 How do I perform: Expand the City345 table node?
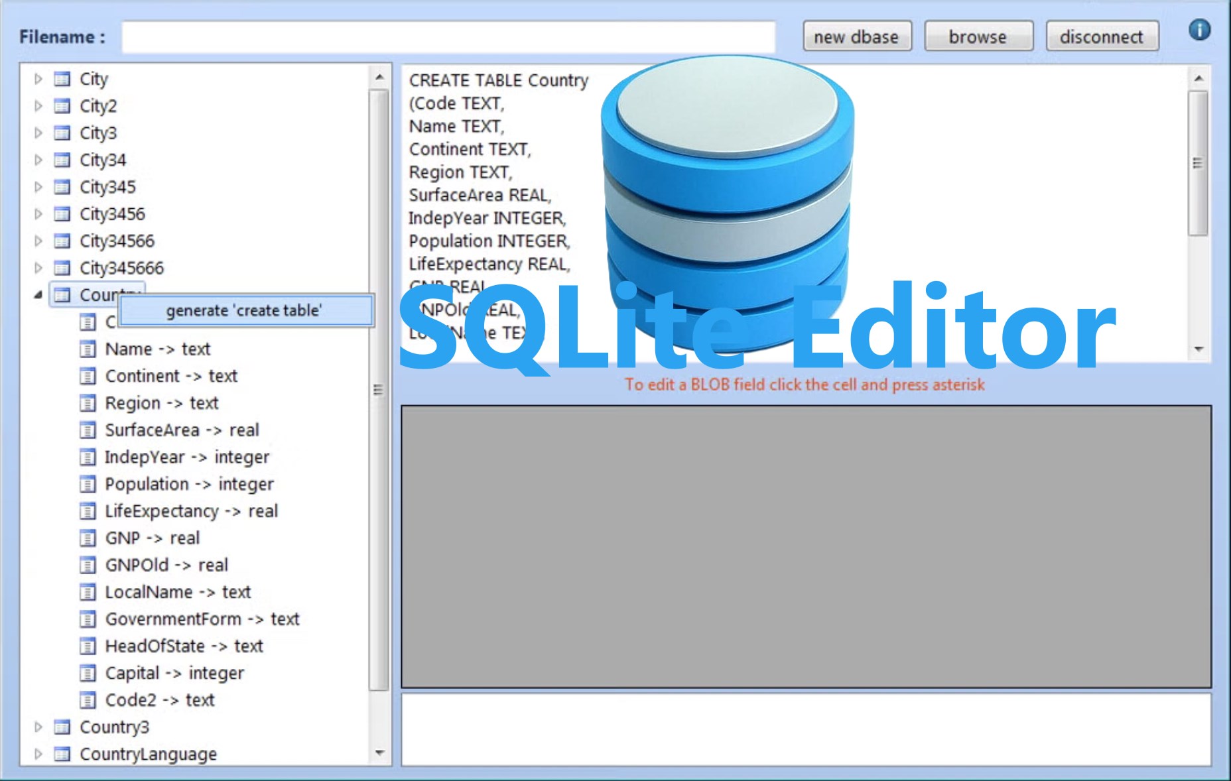coord(38,187)
